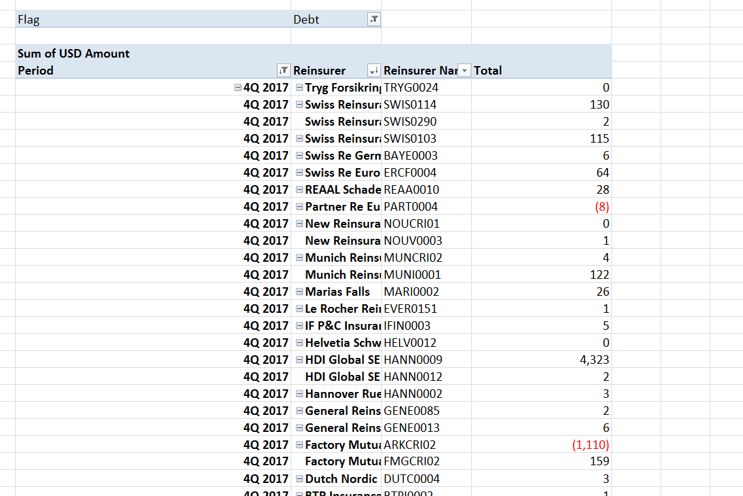This screenshot has width=743, height=496.
Task: Collapse the Hannover Rue group
Action: [x=299, y=394]
